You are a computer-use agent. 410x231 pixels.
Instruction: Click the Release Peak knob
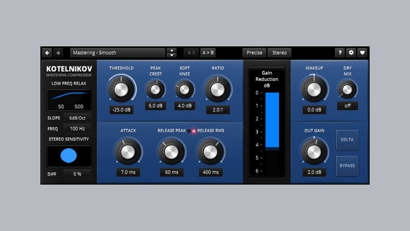pyautogui.click(x=172, y=152)
